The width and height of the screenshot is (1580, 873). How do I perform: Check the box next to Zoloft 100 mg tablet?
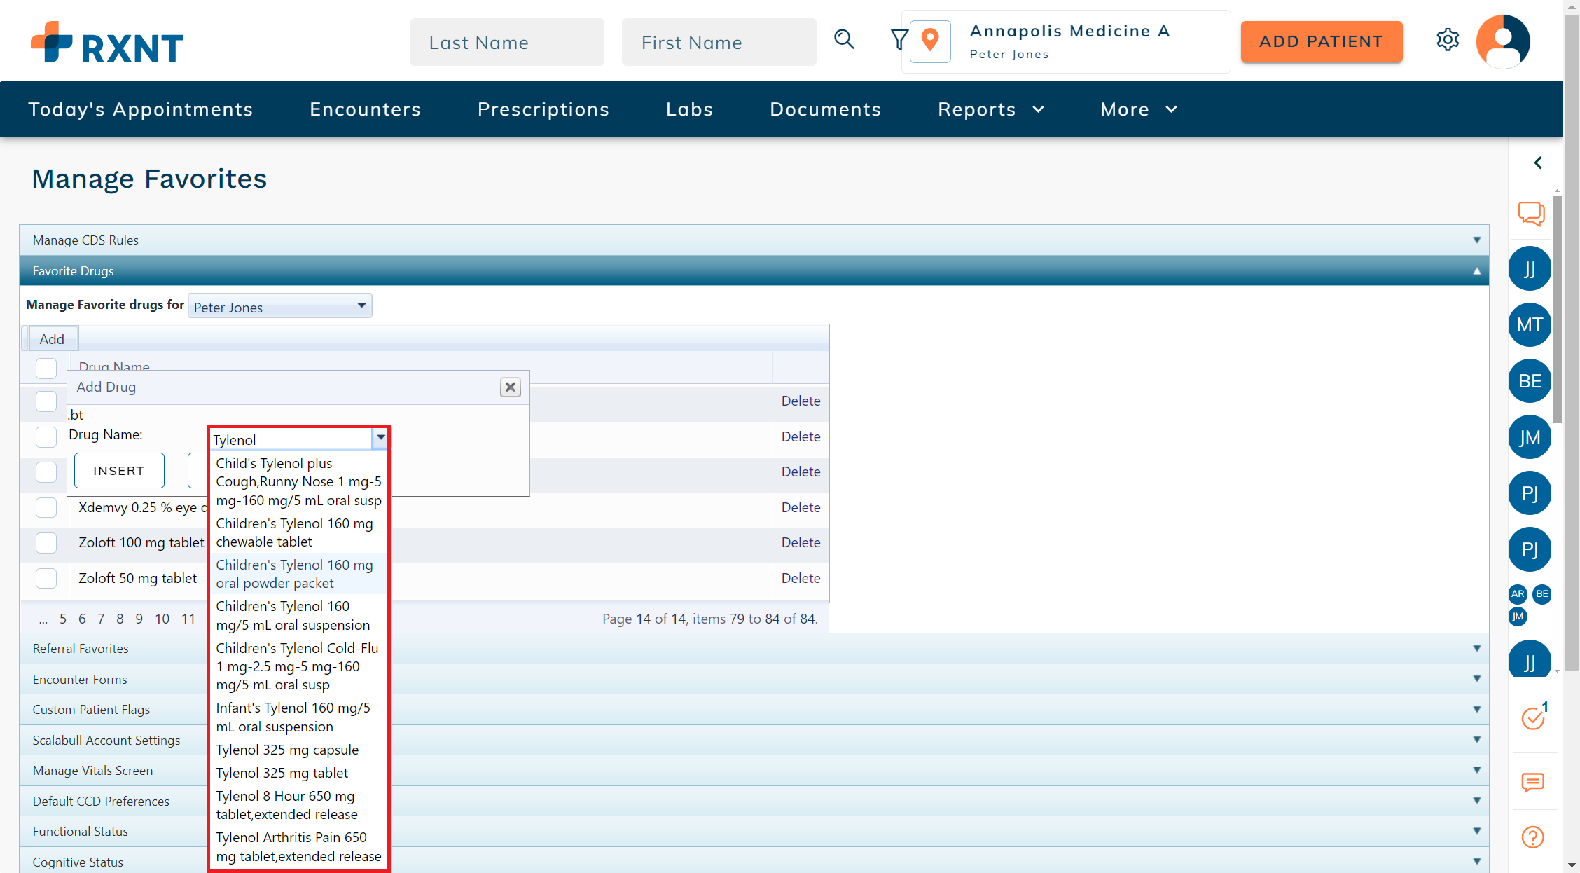[46, 542]
